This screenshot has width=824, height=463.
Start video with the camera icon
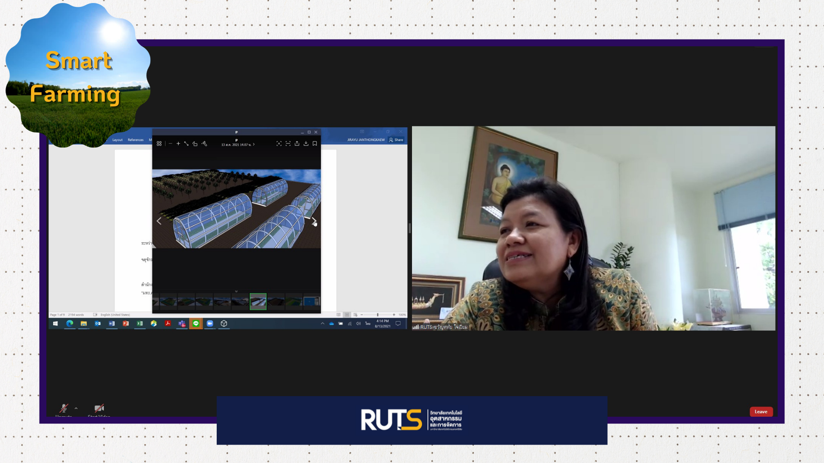tap(99, 409)
